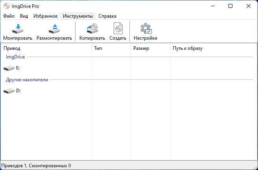Click the Монтировать toolbar icon
The height and width of the screenshot is (170, 258).
[18, 29]
